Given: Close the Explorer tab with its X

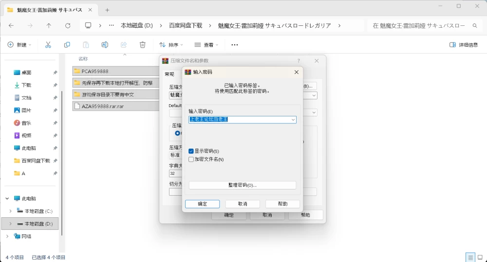Looking at the screenshot, I should 90,10.
